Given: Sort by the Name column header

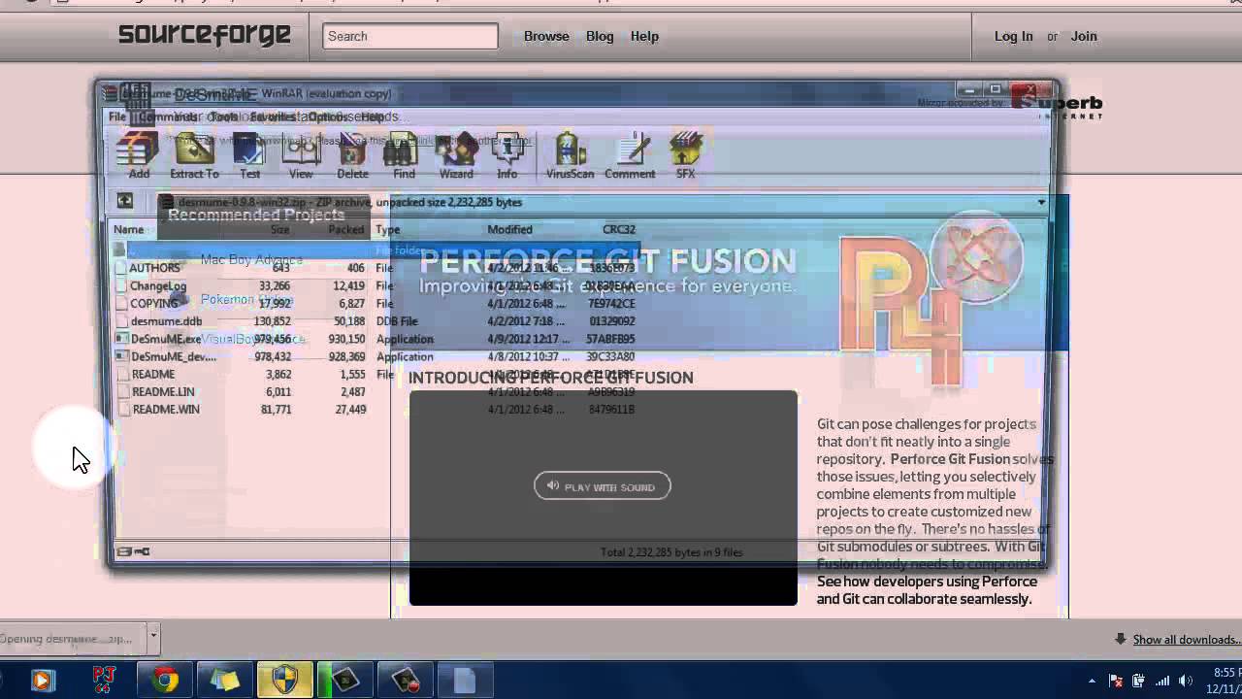Looking at the screenshot, I should pos(128,229).
